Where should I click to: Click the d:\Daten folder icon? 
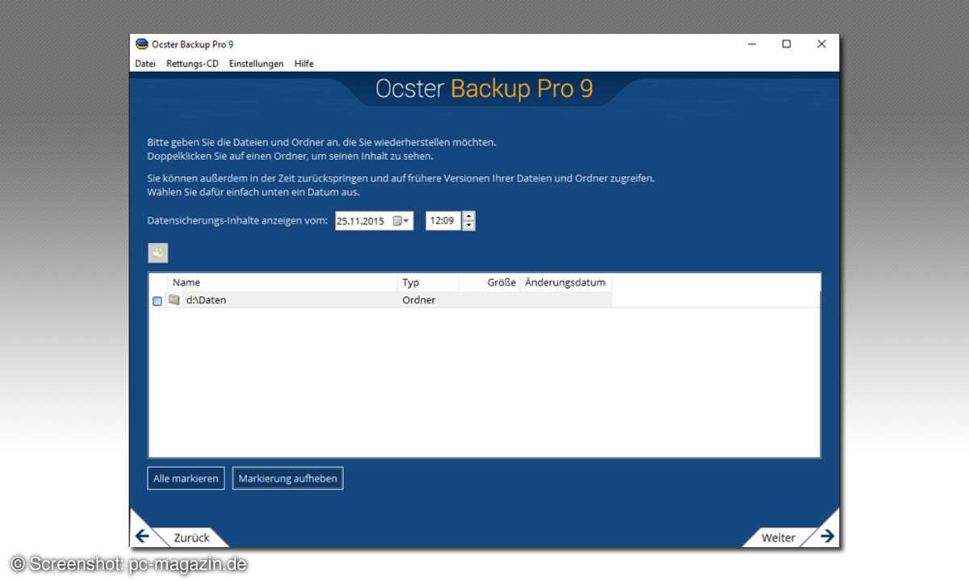coord(174,300)
